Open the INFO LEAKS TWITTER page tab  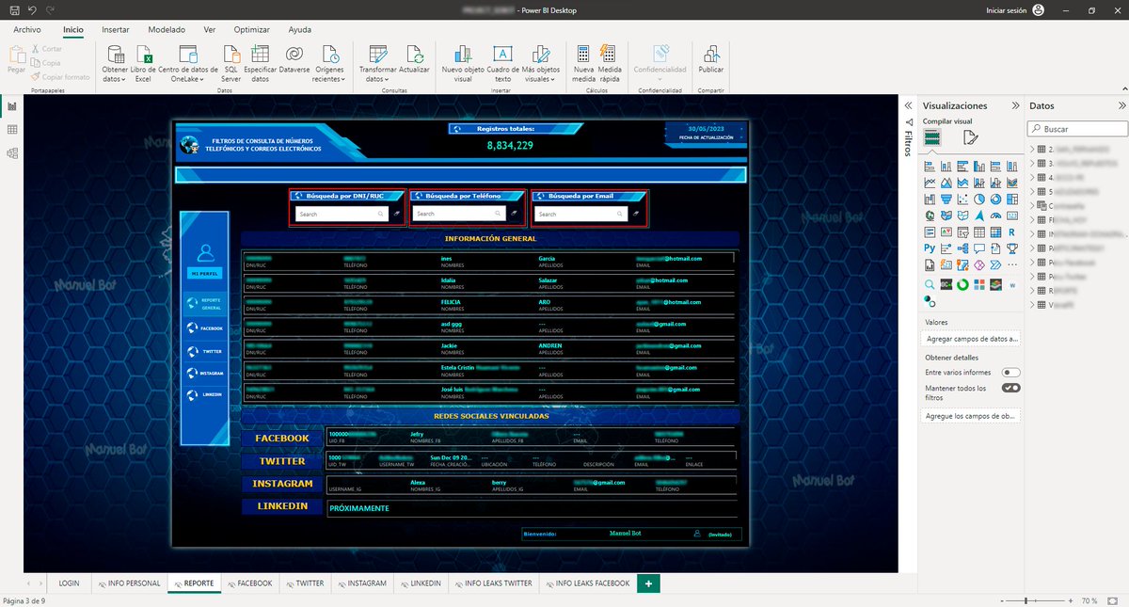[x=492, y=583]
